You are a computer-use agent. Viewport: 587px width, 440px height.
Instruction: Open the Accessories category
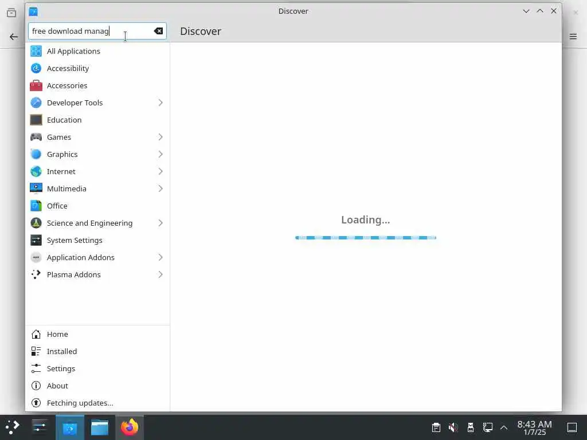click(97, 85)
